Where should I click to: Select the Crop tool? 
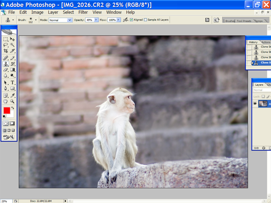click(5, 51)
